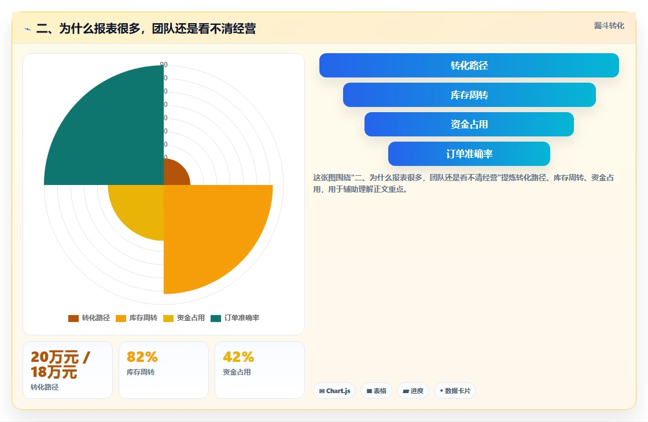Click the 20万元 / 18万元 data card
This screenshot has width=648, height=422.
(68, 370)
